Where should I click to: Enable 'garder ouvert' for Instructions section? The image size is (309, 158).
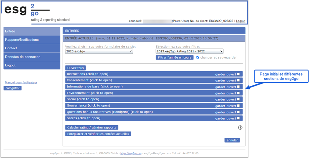coord(238,74)
